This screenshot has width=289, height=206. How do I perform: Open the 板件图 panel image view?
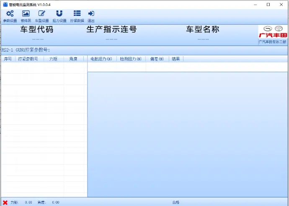click(26, 16)
